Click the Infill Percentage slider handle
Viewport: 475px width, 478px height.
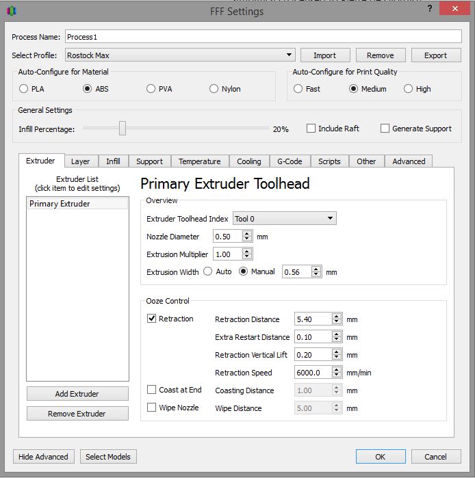tap(122, 128)
